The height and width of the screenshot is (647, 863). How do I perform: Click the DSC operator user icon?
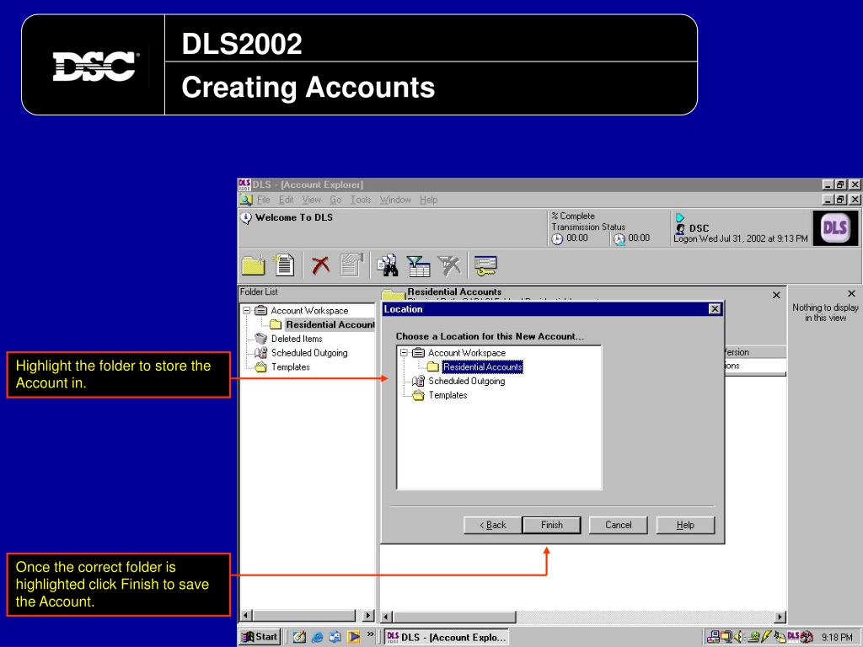pyautogui.click(x=681, y=228)
